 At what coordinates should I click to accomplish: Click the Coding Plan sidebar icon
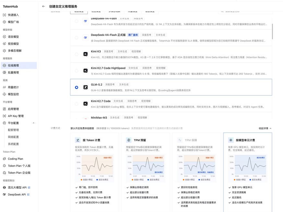[4, 159]
